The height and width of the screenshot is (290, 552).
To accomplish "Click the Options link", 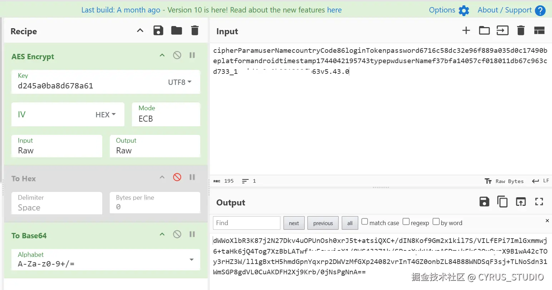I will [x=442, y=10].
